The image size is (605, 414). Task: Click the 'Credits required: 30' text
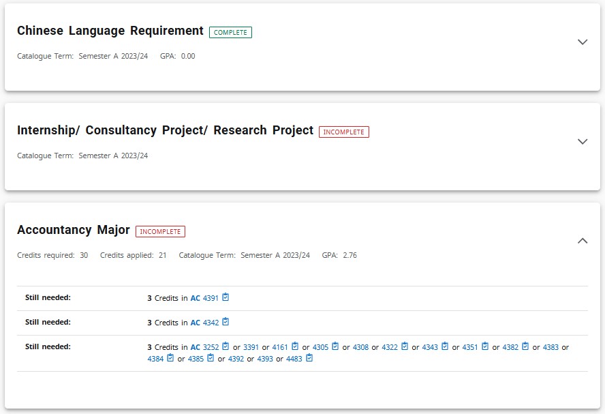click(52, 255)
